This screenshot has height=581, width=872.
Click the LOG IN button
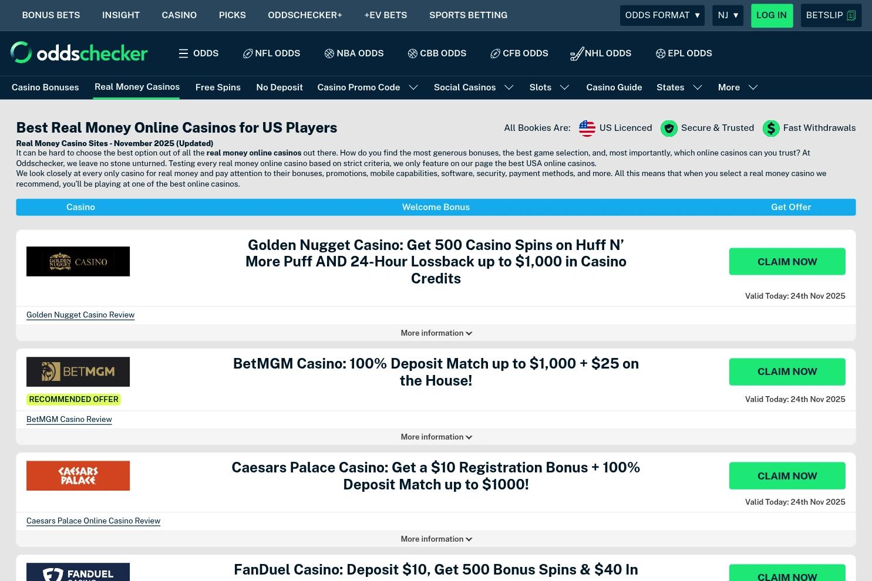pos(772,15)
